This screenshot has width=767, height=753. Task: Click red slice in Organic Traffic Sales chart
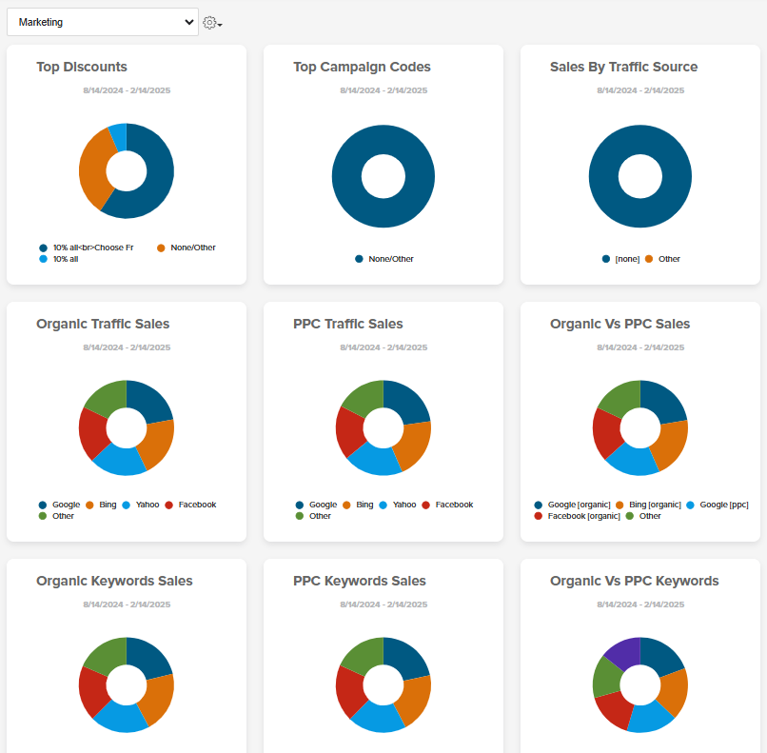coord(93,433)
